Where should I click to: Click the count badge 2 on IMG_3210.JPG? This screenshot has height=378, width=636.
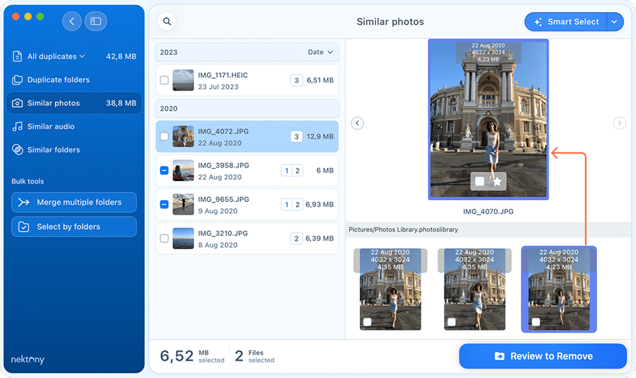[297, 239]
